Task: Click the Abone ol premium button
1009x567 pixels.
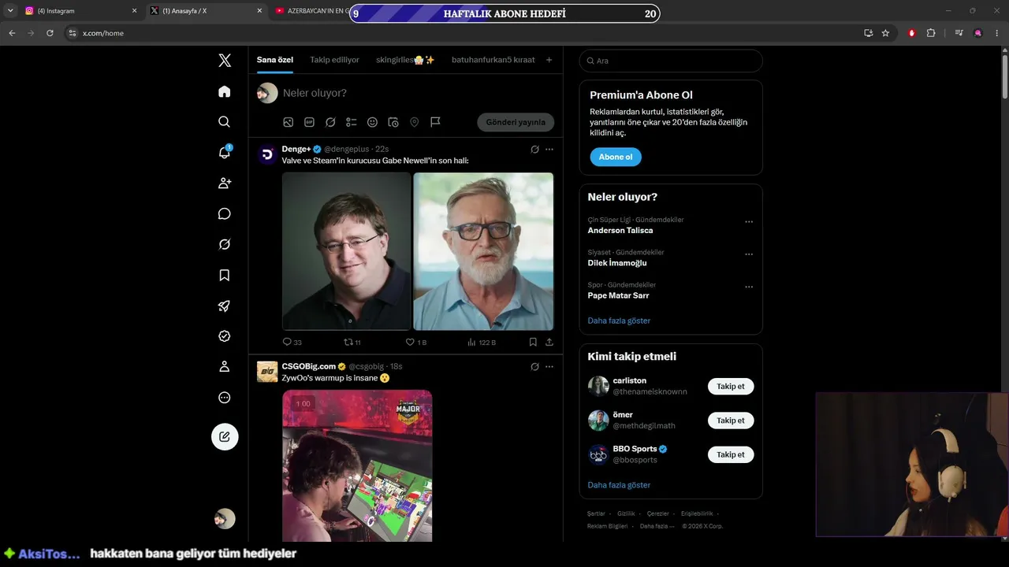Action: click(x=616, y=157)
